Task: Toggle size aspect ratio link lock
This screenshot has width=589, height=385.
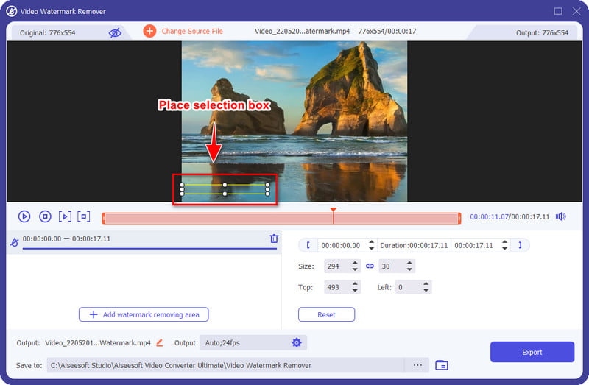Action: pyautogui.click(x=370, y=266)
